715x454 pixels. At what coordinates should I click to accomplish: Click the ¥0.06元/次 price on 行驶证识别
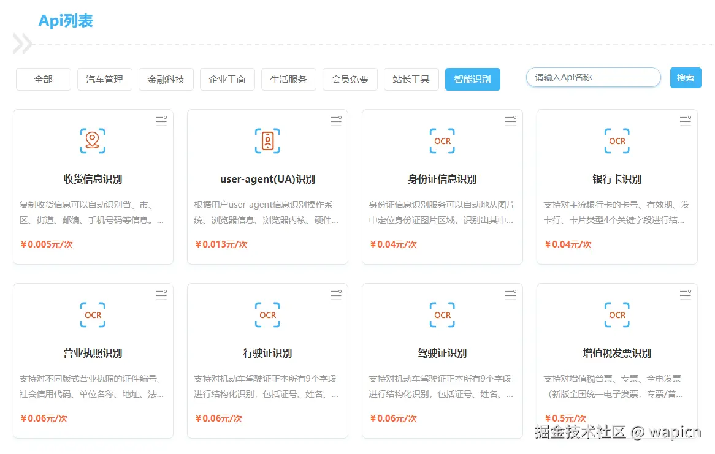pos(219,418)
